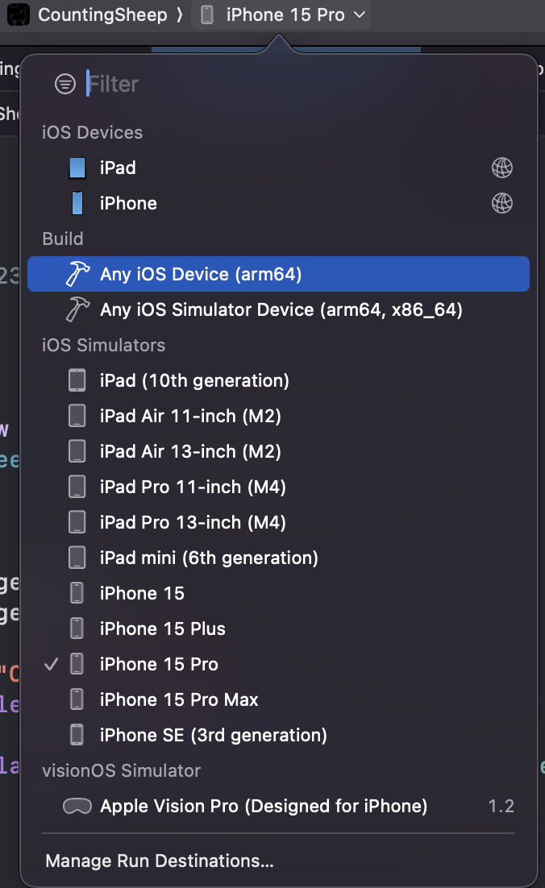The height and width of the screenshot is (888, 545).
Task: Select iPhone 15 as the run destination
Action: pyautogui.click(x=142, y=593)
